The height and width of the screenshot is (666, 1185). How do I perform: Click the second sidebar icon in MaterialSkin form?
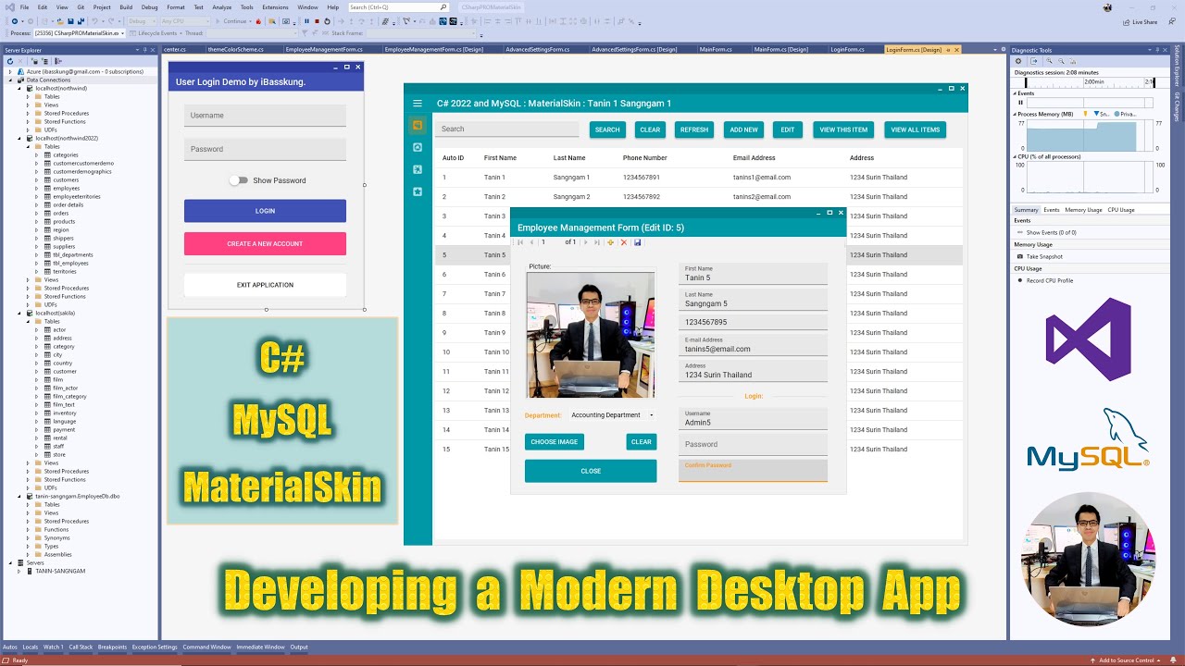click(418, 147)
